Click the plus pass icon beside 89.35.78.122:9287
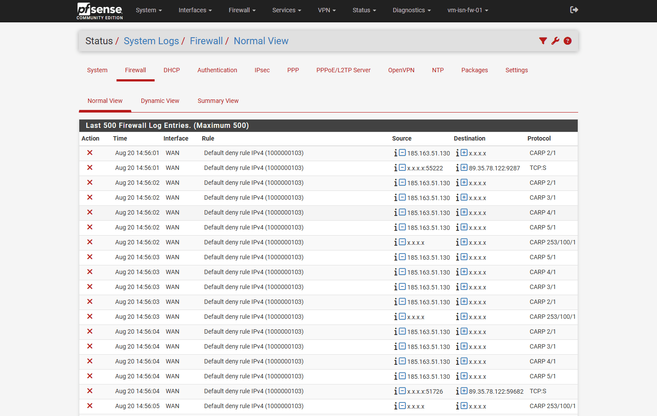The width and height of the screenshot is (657, 416). click(x=464, y=168)
